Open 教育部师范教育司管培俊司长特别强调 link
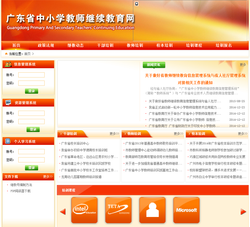Screen dimensions: 250x227 pos(152,157)
